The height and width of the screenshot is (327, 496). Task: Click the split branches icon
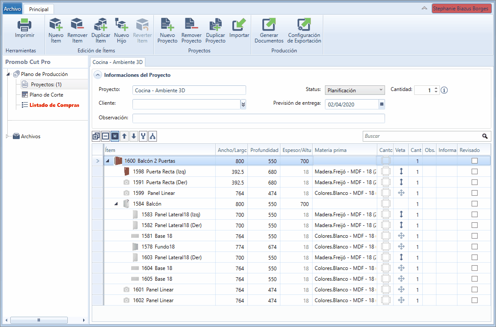click(153, 136)
